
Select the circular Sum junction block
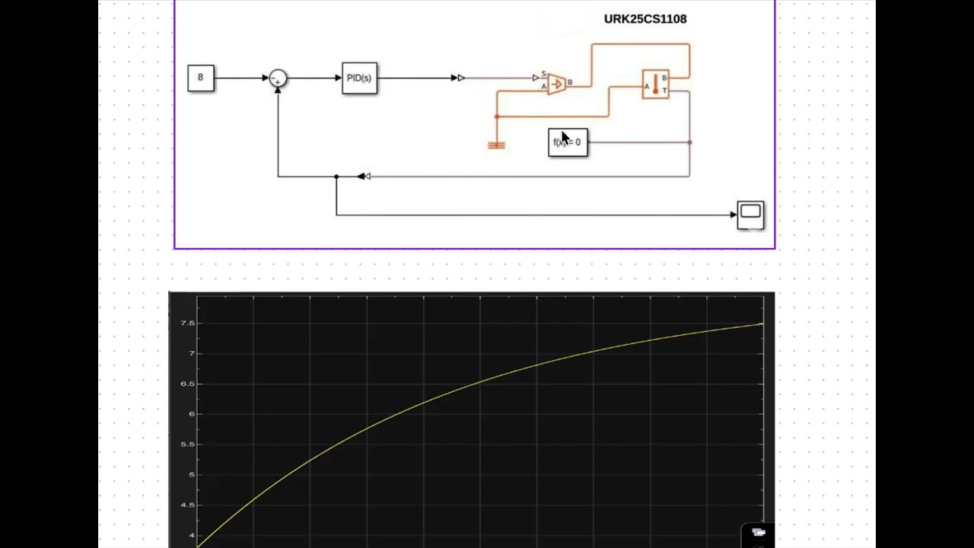tap(279, 78)
